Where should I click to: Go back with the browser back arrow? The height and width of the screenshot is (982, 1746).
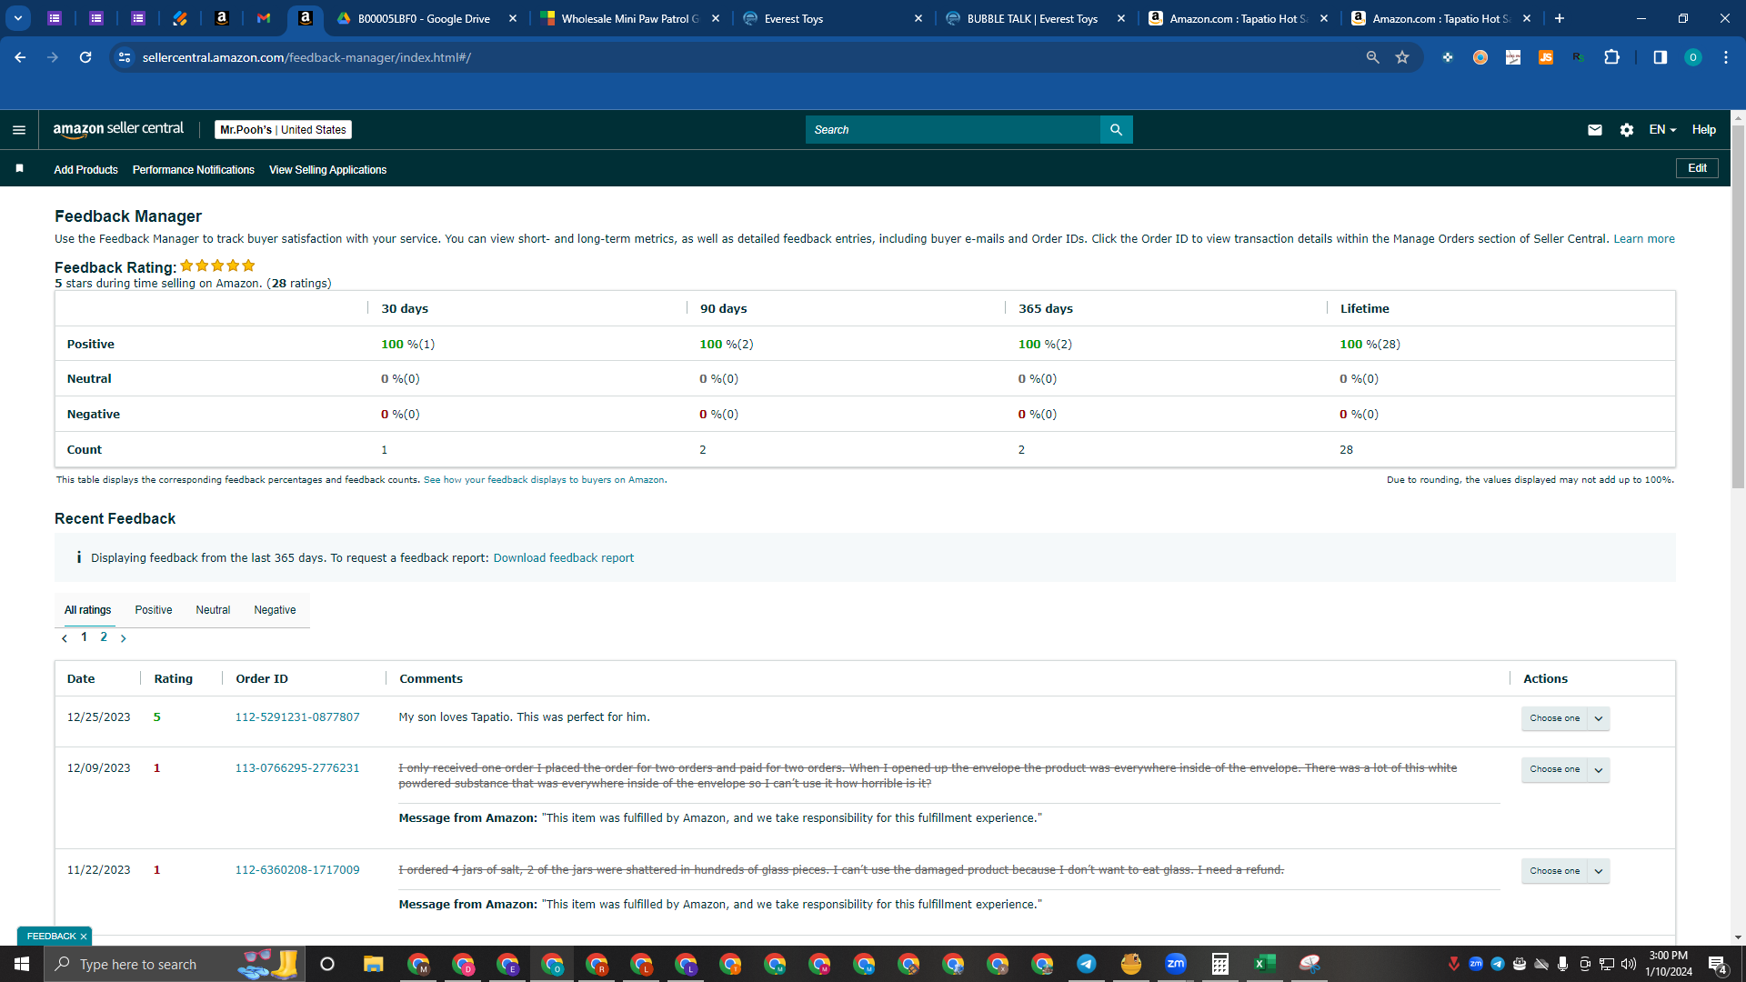20,57
